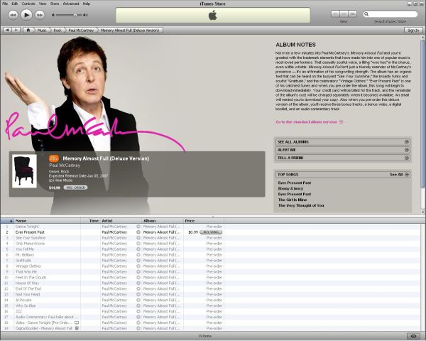This screenshot has width=426, height=341.
Task: Click the Search iTunes Store field
Action: click(x=390, y=14)
